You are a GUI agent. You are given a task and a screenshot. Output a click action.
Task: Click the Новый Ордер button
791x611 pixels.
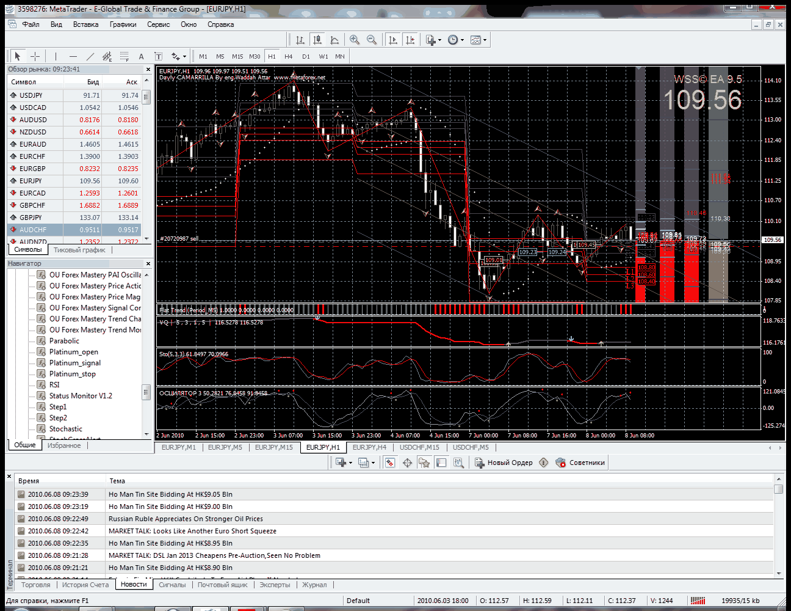click(504, 463)
